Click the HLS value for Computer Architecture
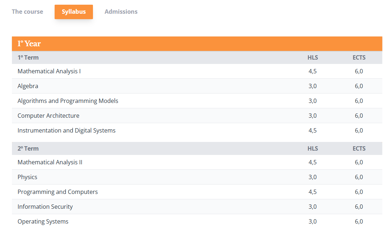Screen dimensions: 383x238 point(312,116)
